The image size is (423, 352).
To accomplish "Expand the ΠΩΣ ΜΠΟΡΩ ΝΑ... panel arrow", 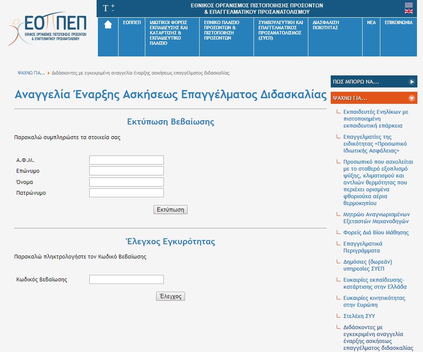I will coord(411,81).
